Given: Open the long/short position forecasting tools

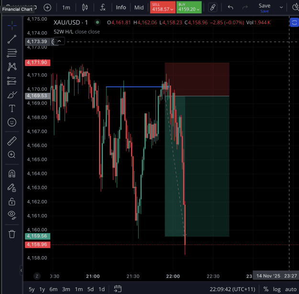Looking at the screenshot, I should (12, 81).
